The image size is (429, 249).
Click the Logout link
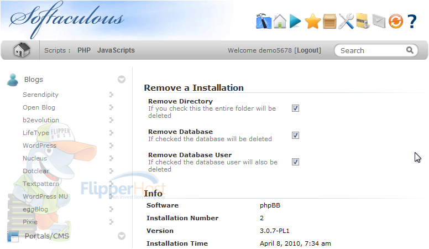(308, 50)
